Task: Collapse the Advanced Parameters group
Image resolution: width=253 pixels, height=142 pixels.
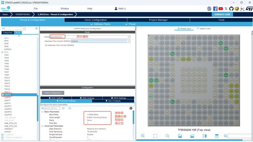Action: 42,126
